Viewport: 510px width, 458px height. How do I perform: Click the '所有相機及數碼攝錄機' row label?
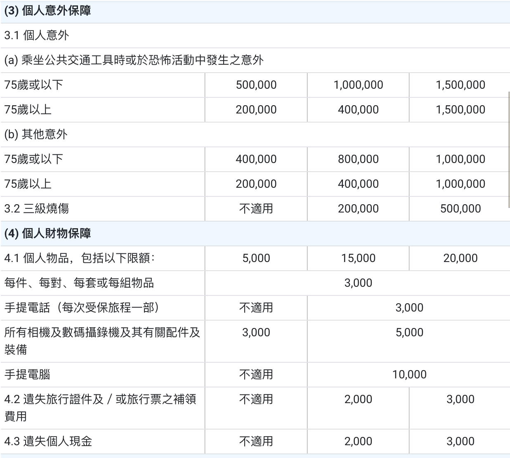pyautogui.click(x=102, y=341)
